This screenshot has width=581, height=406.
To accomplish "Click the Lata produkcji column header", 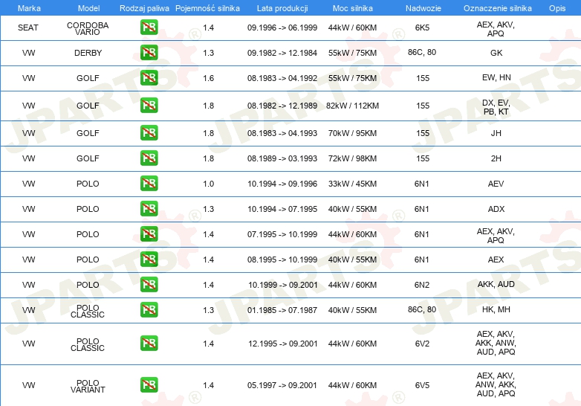I will click(282, 8).
